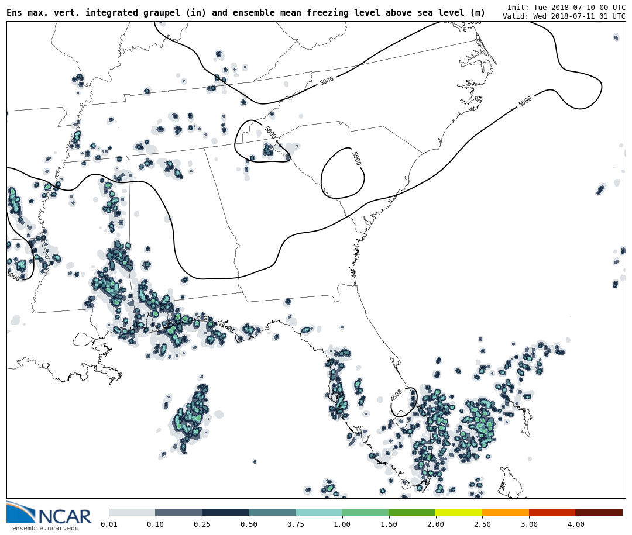Pick the slate gray 0.10–0.25 colorbar swatch
632x535 pixels.
pyautogui.click(x=178, y=512)
